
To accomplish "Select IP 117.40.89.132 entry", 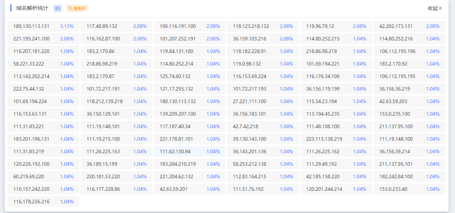I will pyautogui.click(x=117, y=26).
